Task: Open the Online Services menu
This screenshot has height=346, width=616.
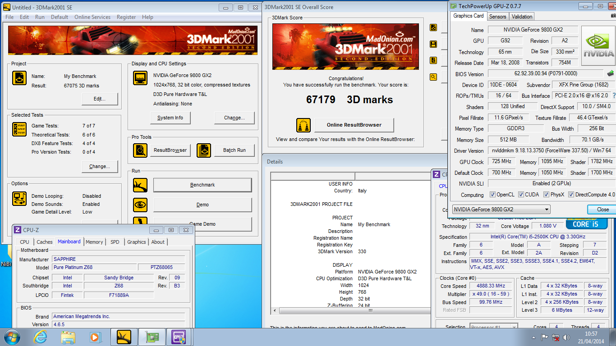Action: coord(92,17)
